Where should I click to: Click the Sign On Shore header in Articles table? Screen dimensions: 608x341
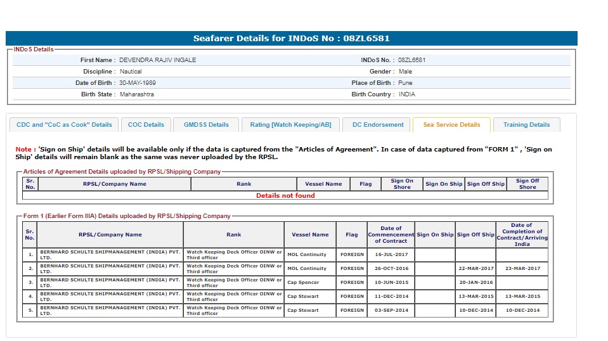(x=402, y=184)
